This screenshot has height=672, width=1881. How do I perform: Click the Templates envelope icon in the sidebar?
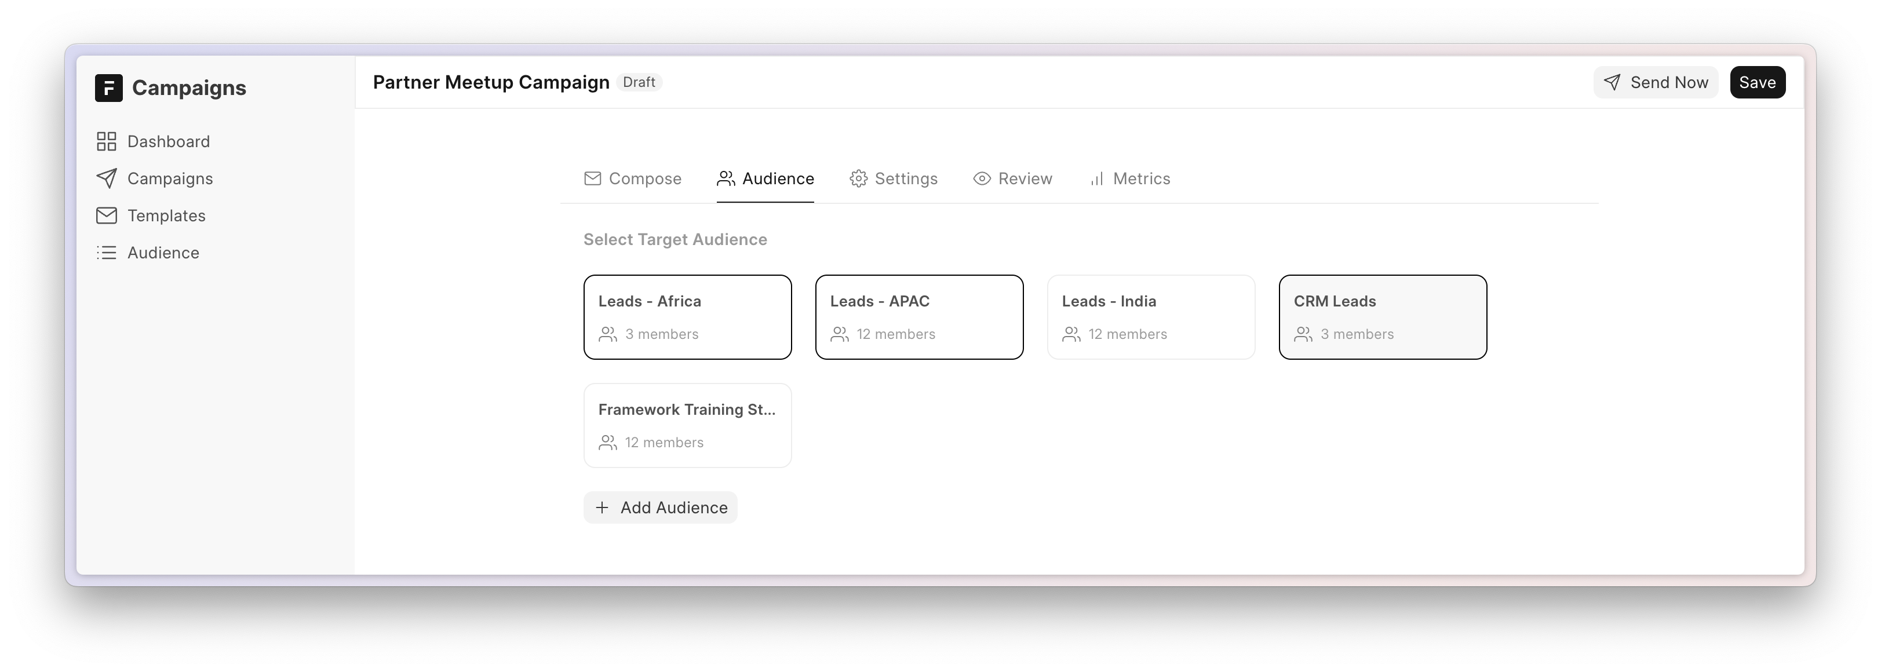[x=107, y=216]
